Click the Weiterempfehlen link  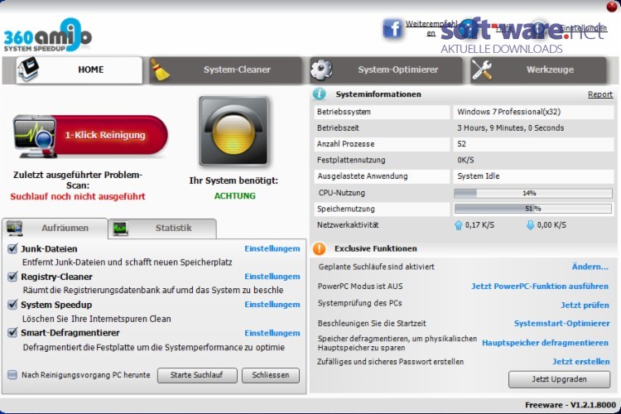point(431,28)
